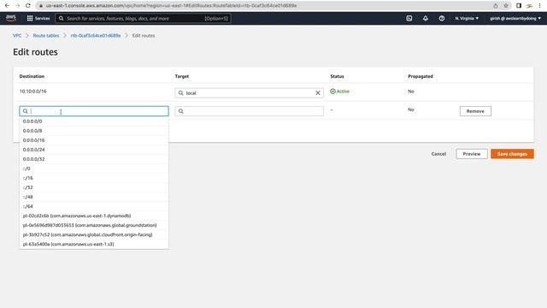
Task: Clear the local target with the X
Action: tap(318, 93)
